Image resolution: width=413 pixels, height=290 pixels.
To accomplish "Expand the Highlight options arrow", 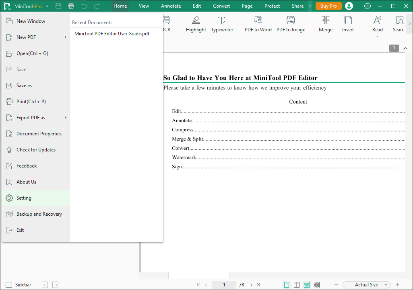I will coord(196,36).
